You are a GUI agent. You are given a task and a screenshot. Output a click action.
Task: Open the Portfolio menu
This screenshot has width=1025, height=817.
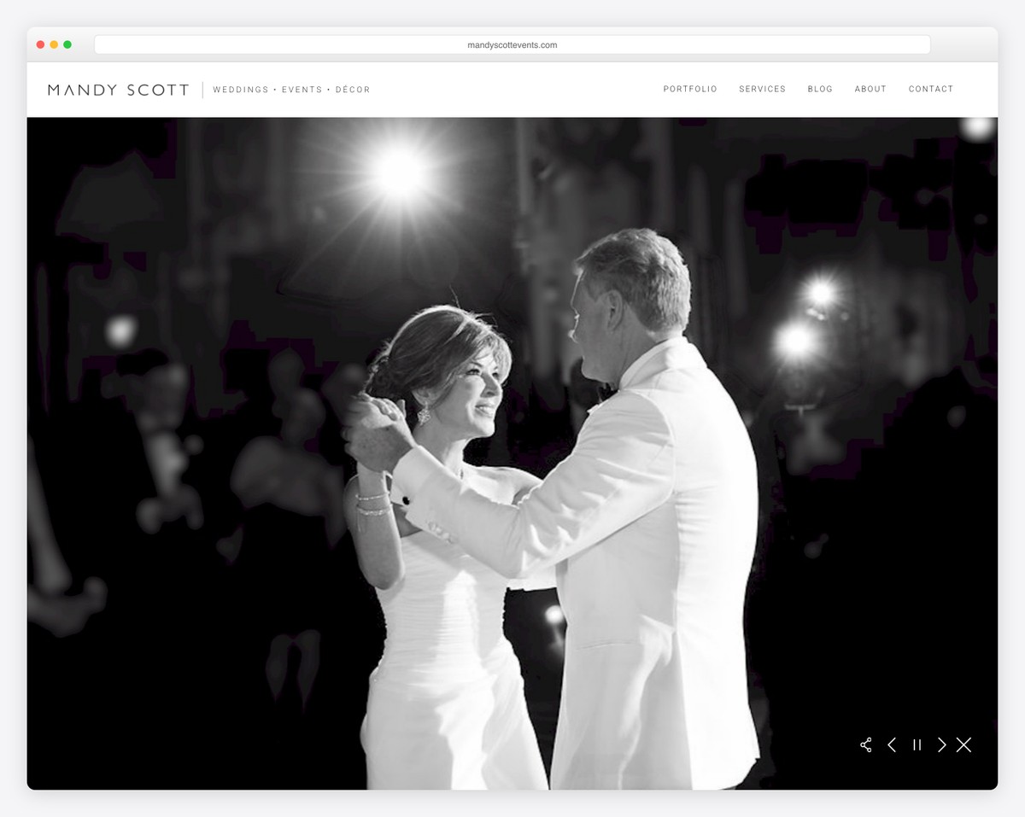tap(690, 89)
